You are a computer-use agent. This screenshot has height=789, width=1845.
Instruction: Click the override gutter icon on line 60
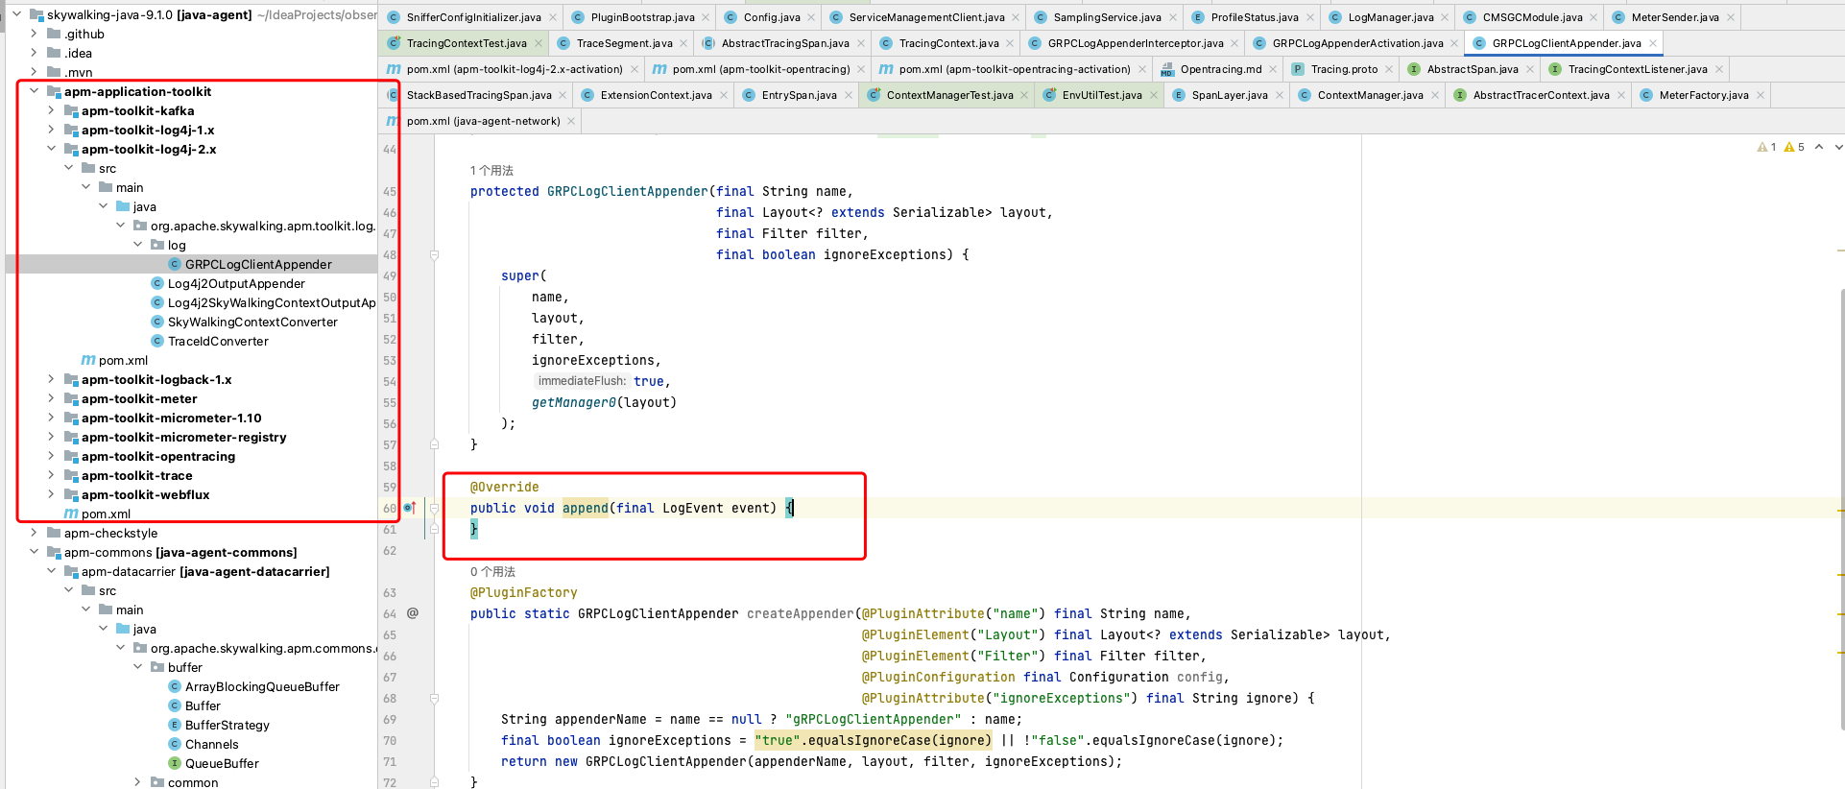pyautogui.click(x=409, y=508)
